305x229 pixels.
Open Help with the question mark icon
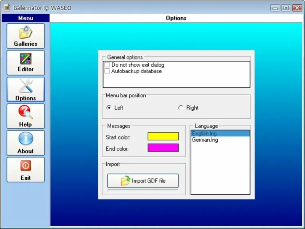pyautogui.click(x=26, y=112)
